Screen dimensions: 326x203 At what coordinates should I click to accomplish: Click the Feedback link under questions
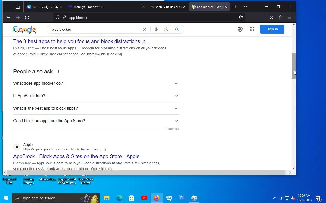click(172, 129)
